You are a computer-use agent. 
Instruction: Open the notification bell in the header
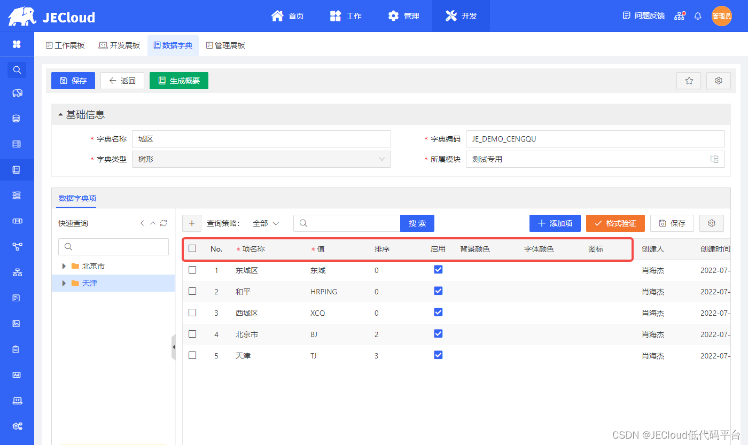pyautogui.click(x=698, y=16)
